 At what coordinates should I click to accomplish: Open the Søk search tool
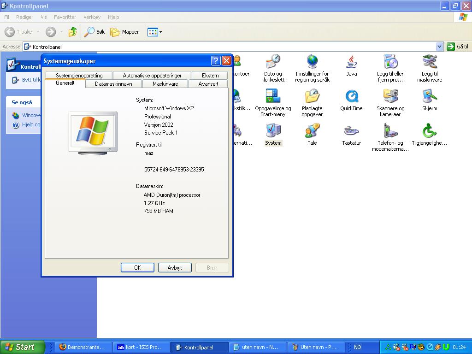click(94, 32)
